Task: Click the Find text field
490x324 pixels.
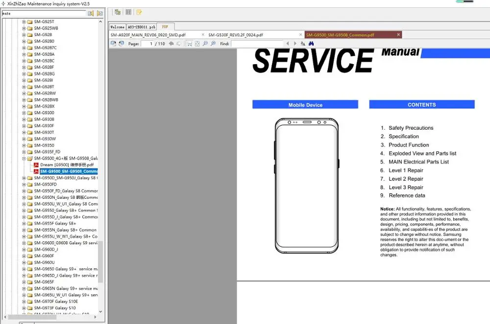Action: pyautogui.click(x=257, y=44)
